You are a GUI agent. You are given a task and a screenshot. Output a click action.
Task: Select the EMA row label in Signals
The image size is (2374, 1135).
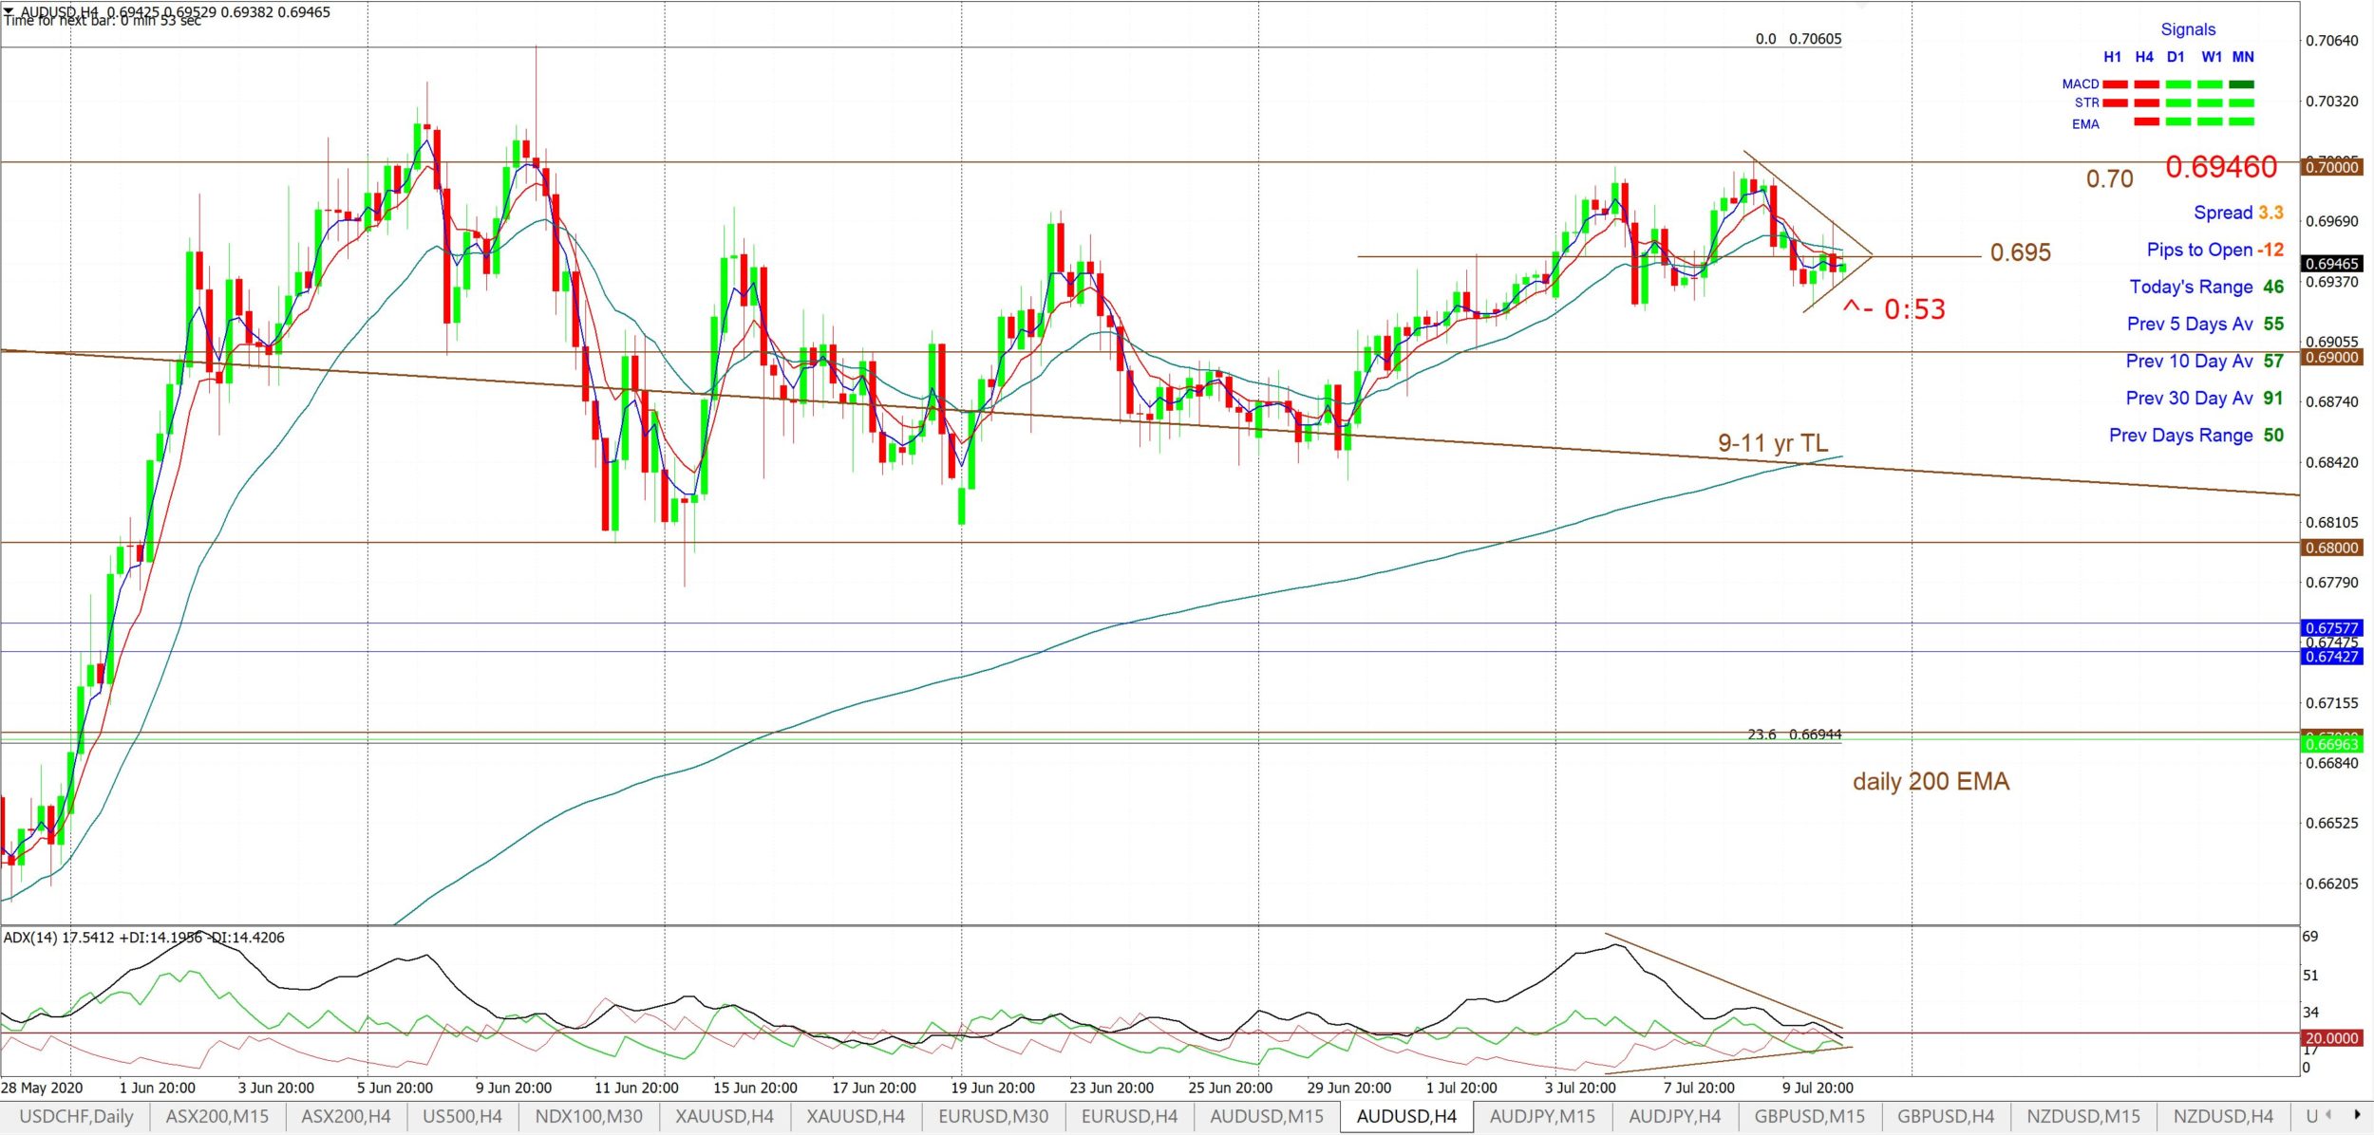2085,124
